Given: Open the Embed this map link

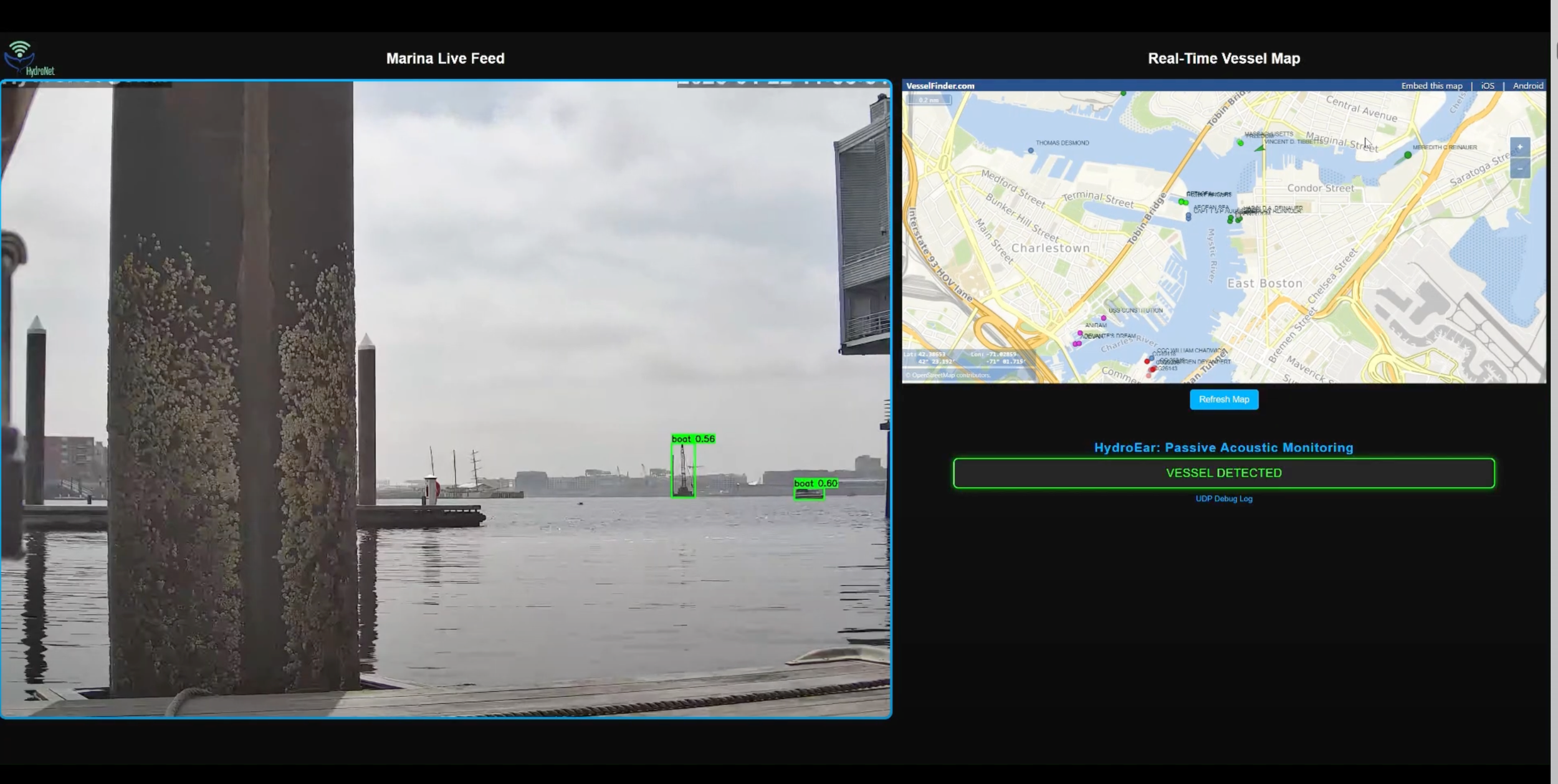Looking at the screenshot, I should [x=1431, y=86].
